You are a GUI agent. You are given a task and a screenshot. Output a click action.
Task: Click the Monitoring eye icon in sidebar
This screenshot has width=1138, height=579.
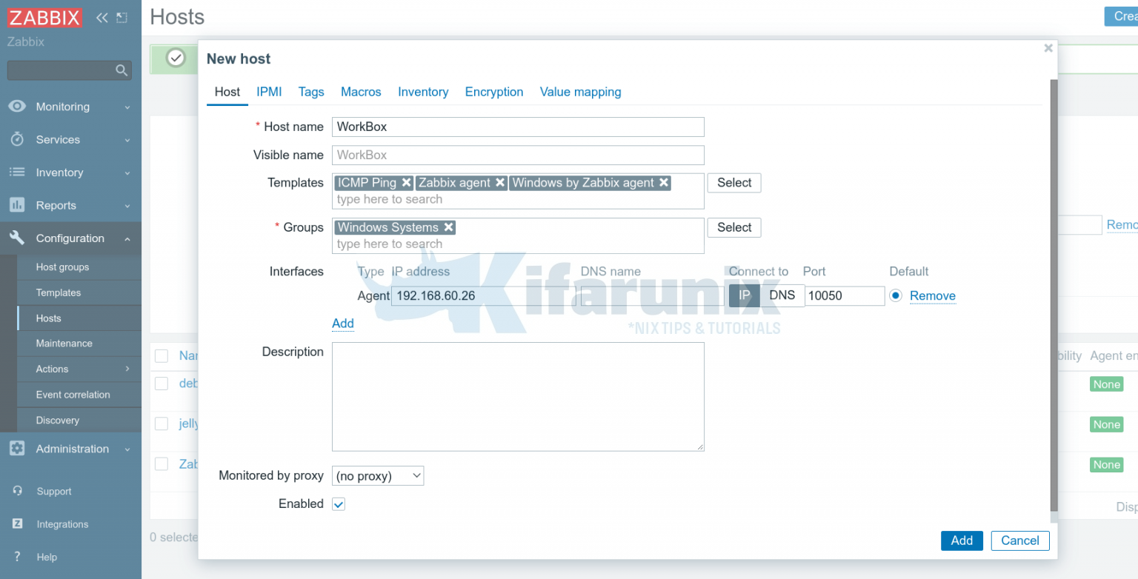point(16,106)
